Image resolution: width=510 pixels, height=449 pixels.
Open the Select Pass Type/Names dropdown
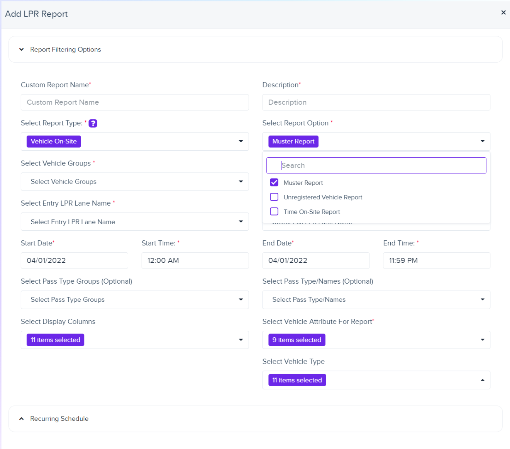click(482, 299)
